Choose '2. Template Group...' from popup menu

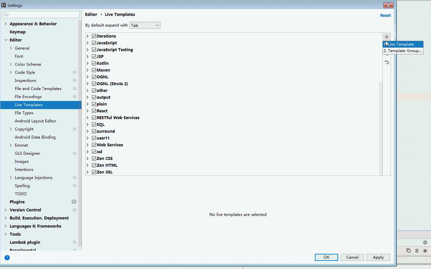pos(403,51)
